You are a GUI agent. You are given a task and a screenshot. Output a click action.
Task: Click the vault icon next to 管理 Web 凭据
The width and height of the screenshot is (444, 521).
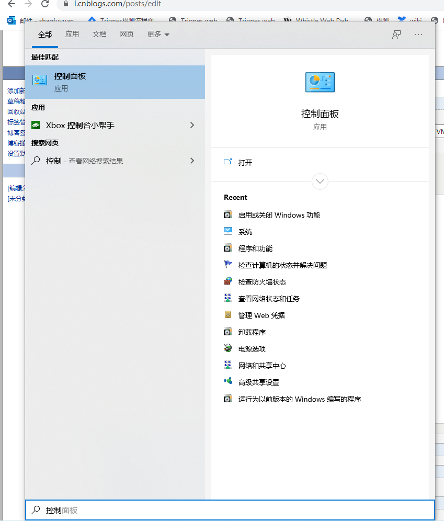coord(228,315)
